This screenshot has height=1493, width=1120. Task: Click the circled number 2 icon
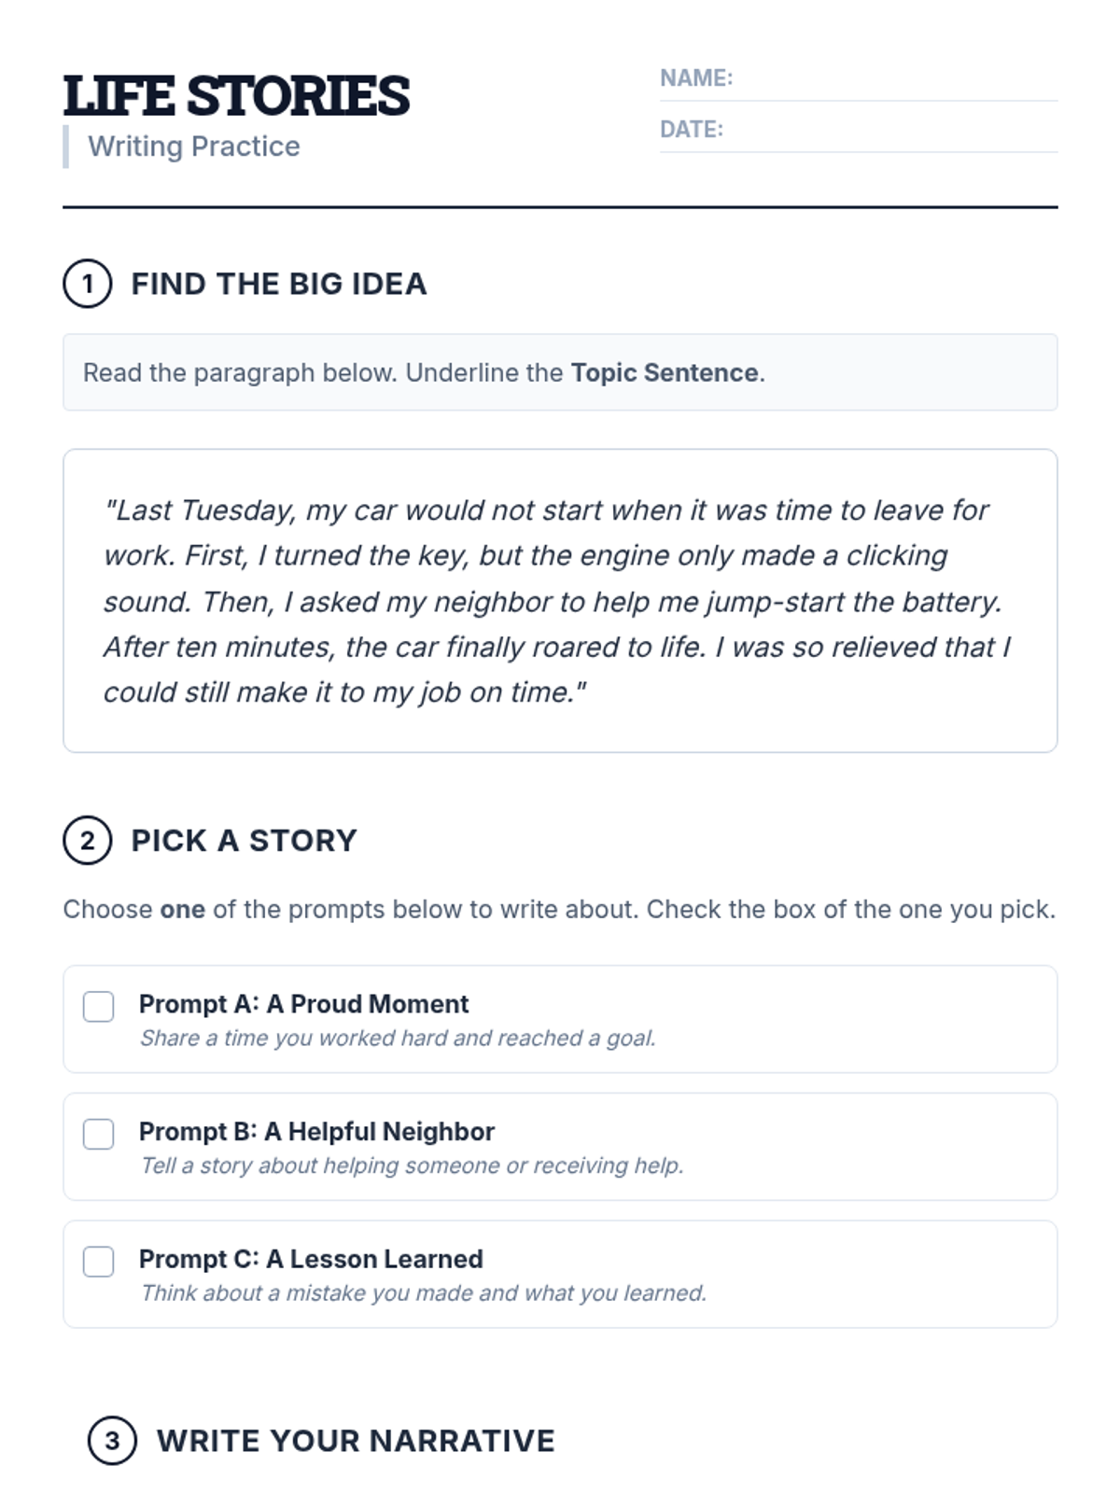[87, 841]
